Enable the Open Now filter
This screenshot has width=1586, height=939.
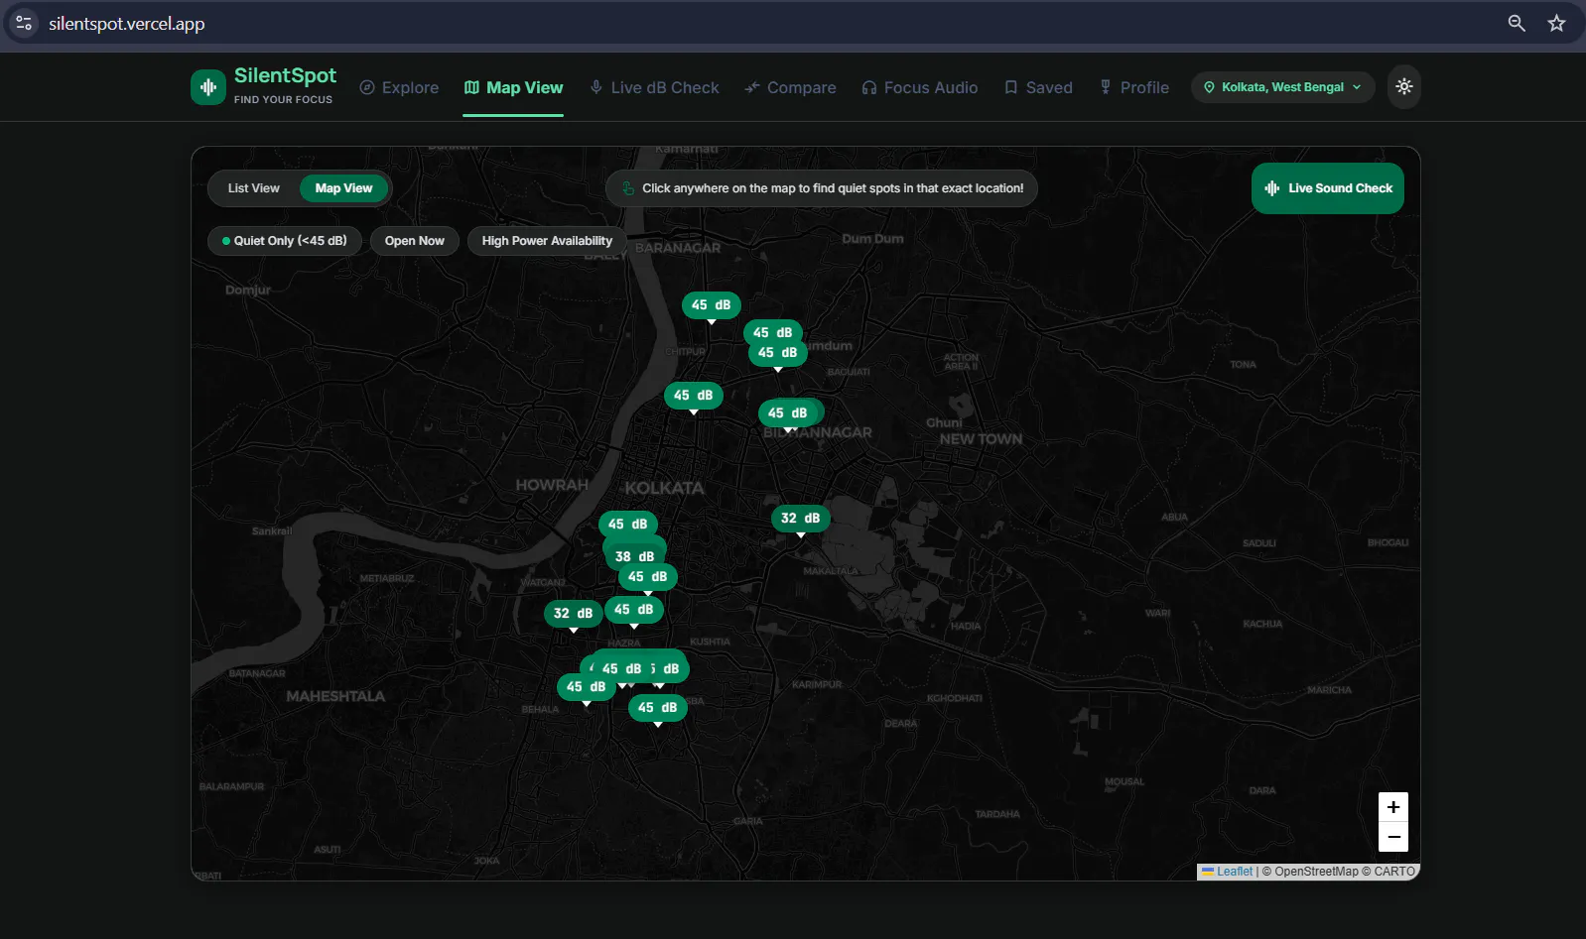coord(415,241)
